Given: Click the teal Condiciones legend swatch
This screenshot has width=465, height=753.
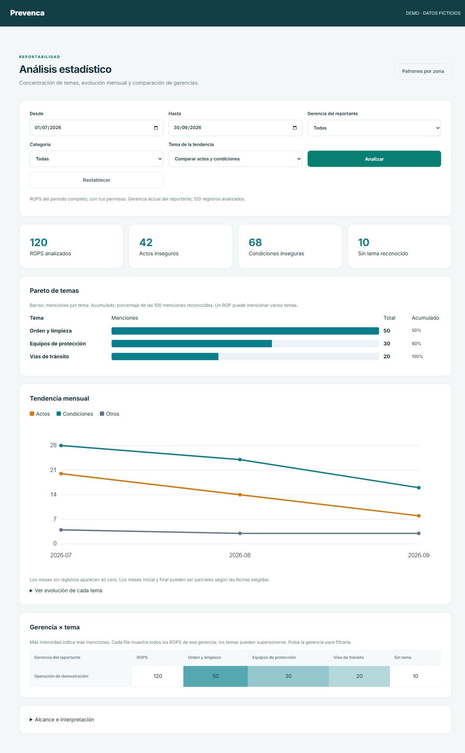Looking at the screenshot, I should click(x=59, y=414).
